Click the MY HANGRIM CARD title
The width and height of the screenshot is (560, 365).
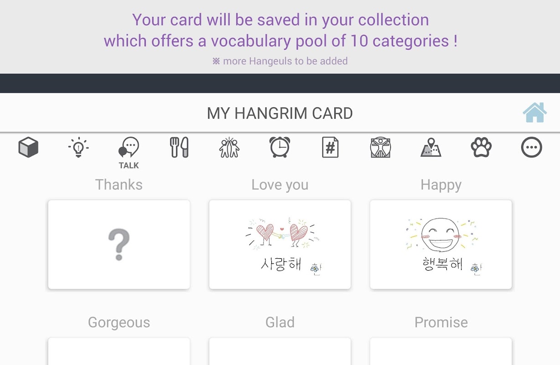pyautogui.click(x=280, y=113)
